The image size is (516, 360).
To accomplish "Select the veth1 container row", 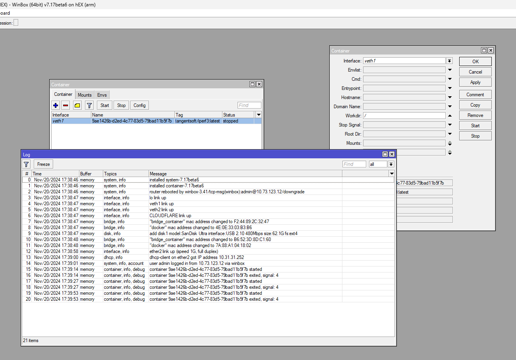I will pos(157,121).
